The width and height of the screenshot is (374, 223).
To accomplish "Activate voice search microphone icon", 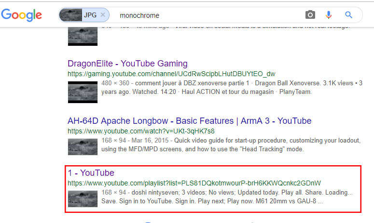I will (x=329, y=15).
